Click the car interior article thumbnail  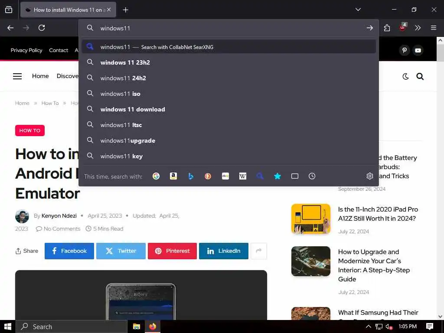[310, 261]
